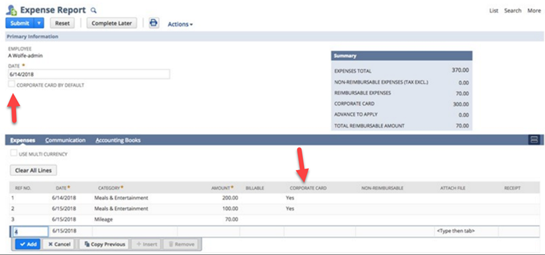Enable Corporate Card By Default checkbox

pos(12,85)
